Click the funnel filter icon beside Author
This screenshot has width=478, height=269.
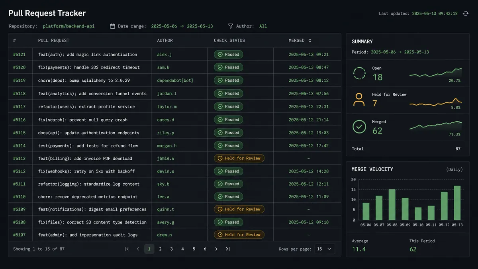pyautogui.click(x=230, y=26)
